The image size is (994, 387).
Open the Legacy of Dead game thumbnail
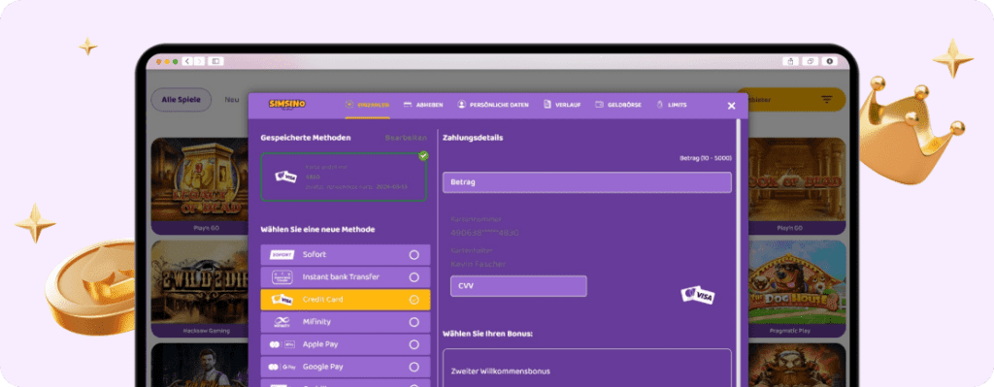199,186
